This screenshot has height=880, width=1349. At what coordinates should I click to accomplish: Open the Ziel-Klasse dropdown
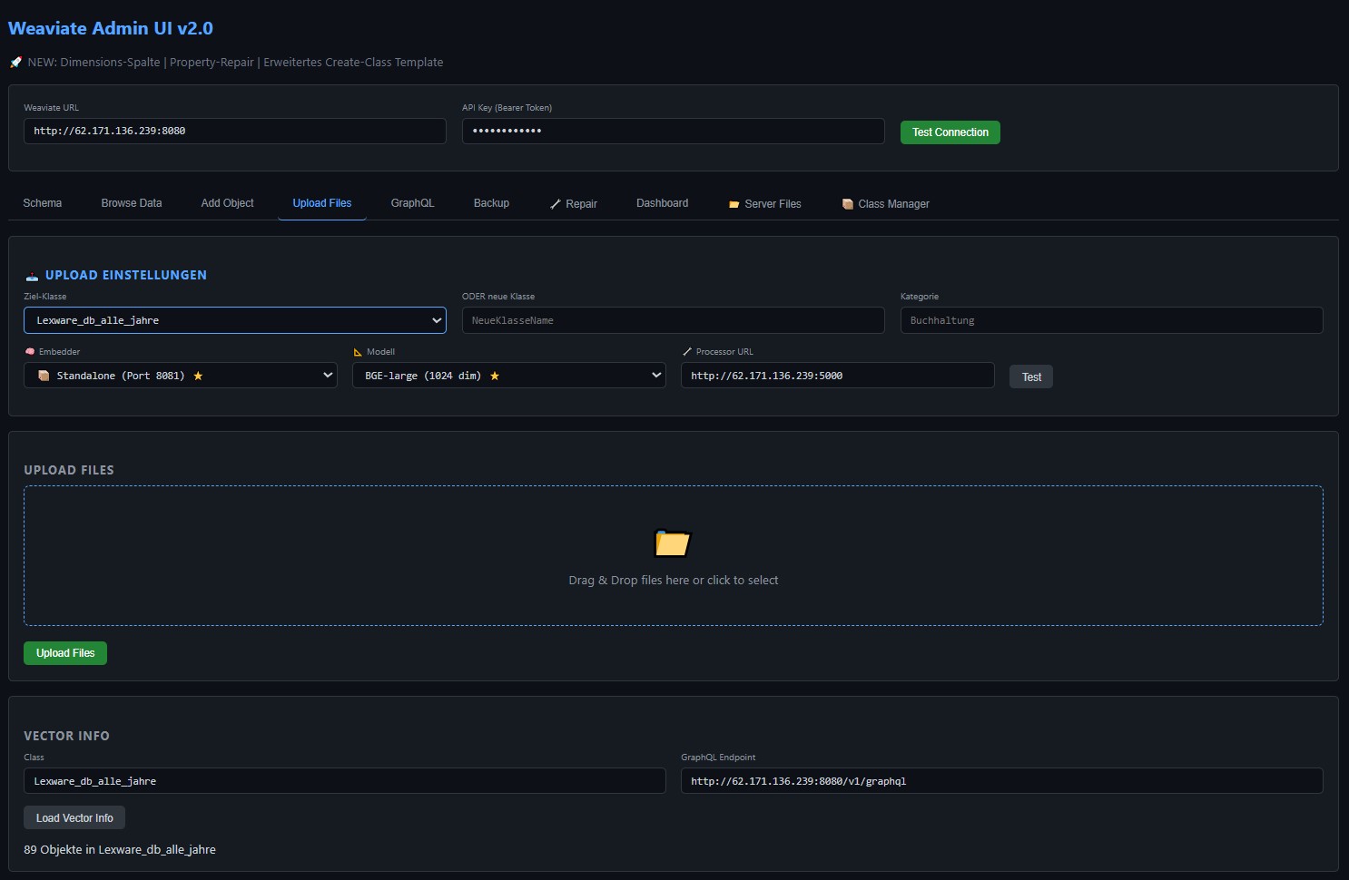(235, 320)
